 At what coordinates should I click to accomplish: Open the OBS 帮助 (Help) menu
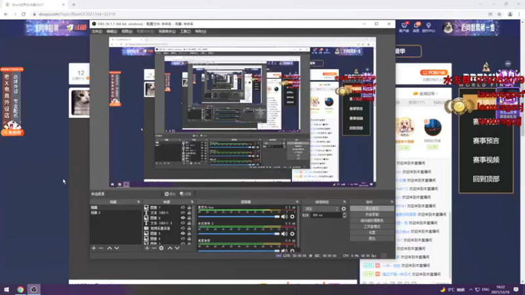point(201,31)
